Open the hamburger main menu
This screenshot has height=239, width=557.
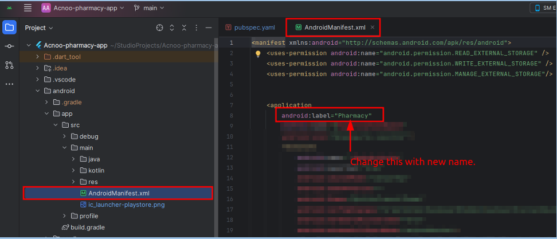(x=28, y=8)
